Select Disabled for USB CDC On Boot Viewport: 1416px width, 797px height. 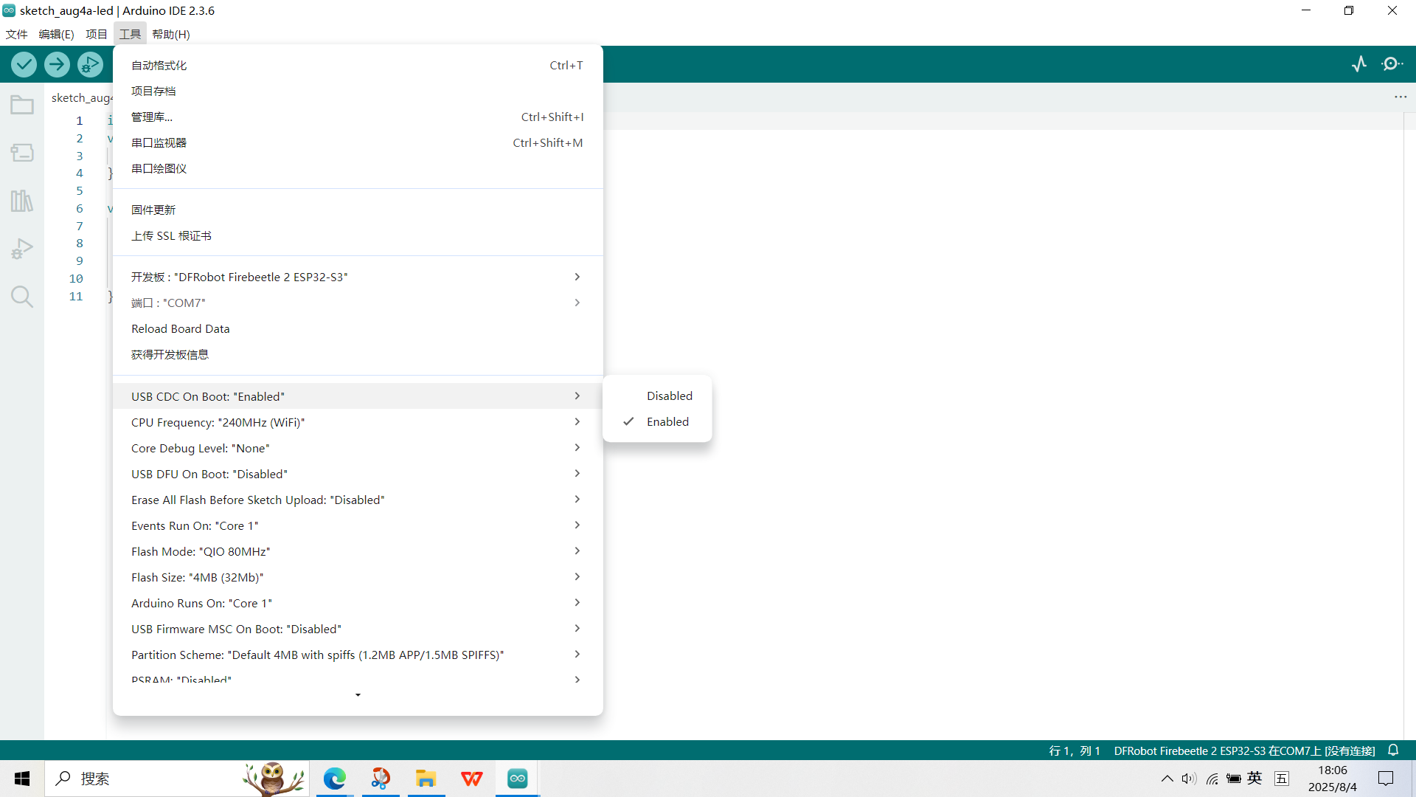tap(657, 396)
